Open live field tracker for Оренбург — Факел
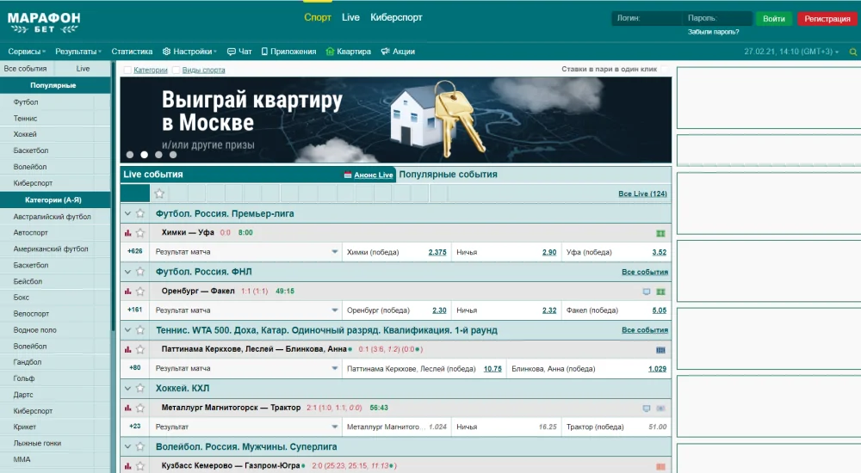861x473 pixels. (x=660, y=292)
